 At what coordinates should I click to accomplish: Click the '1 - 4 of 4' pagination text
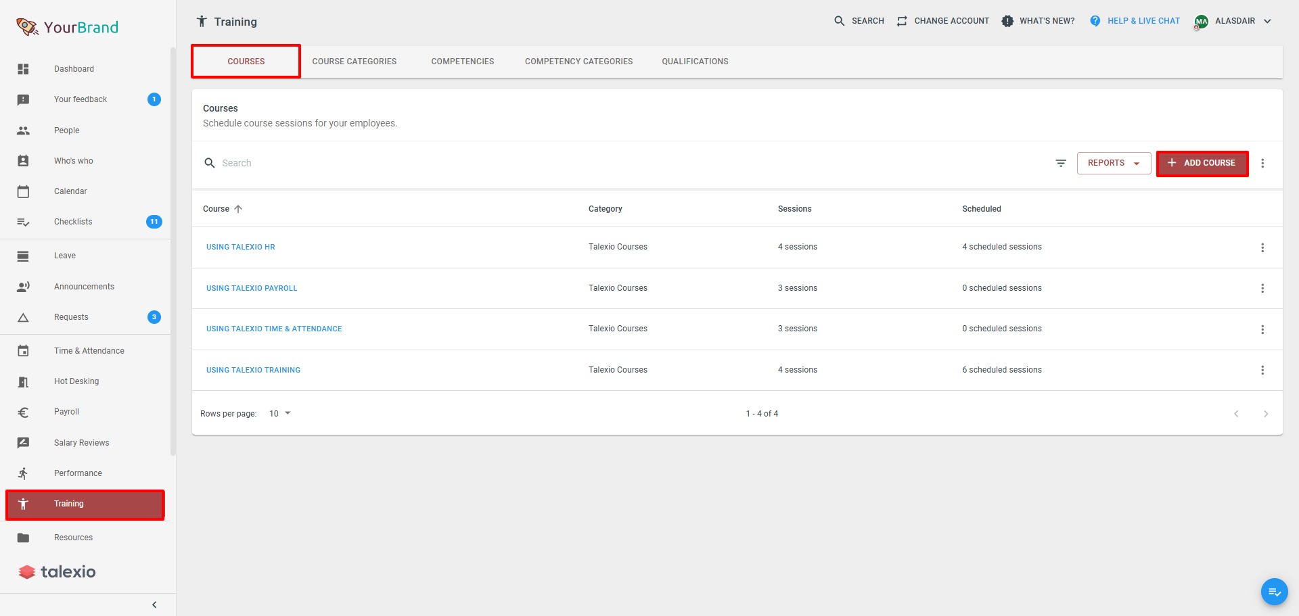[x=762, y=414]
